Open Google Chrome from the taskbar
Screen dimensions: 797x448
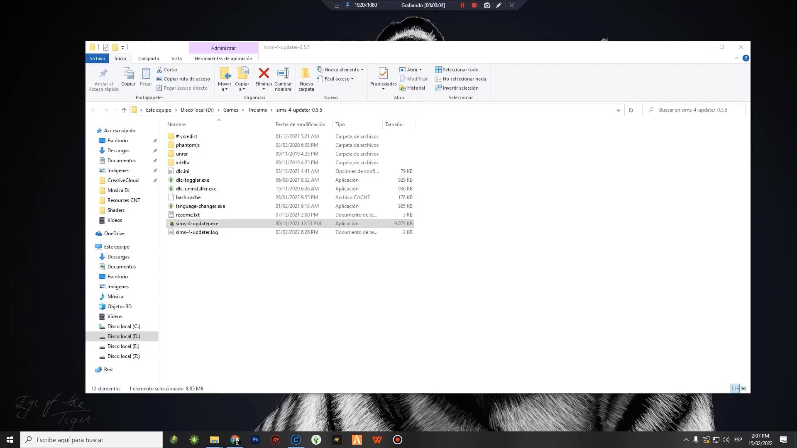click(x=235, y=439)
